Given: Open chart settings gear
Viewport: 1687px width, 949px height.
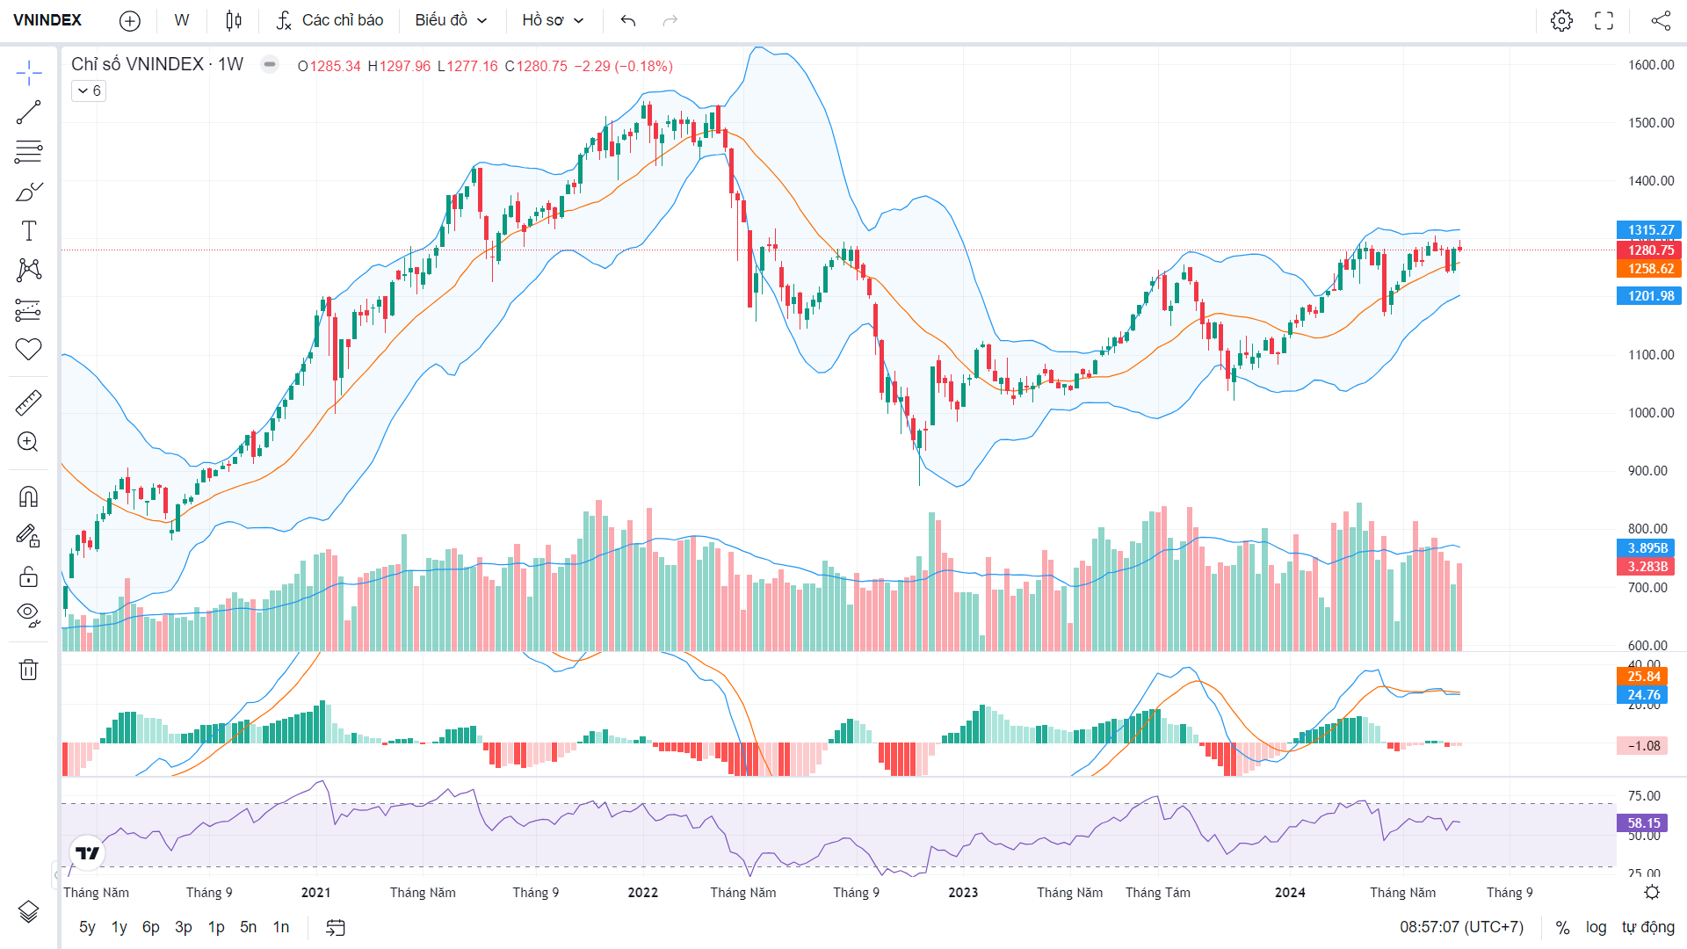Looking at the screenshot, I should coord(1561,20).
